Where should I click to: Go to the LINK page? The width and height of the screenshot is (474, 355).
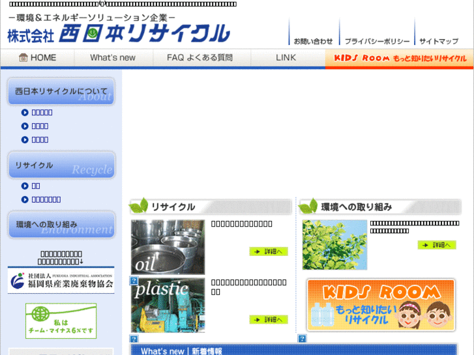click(x=286, y=57)
